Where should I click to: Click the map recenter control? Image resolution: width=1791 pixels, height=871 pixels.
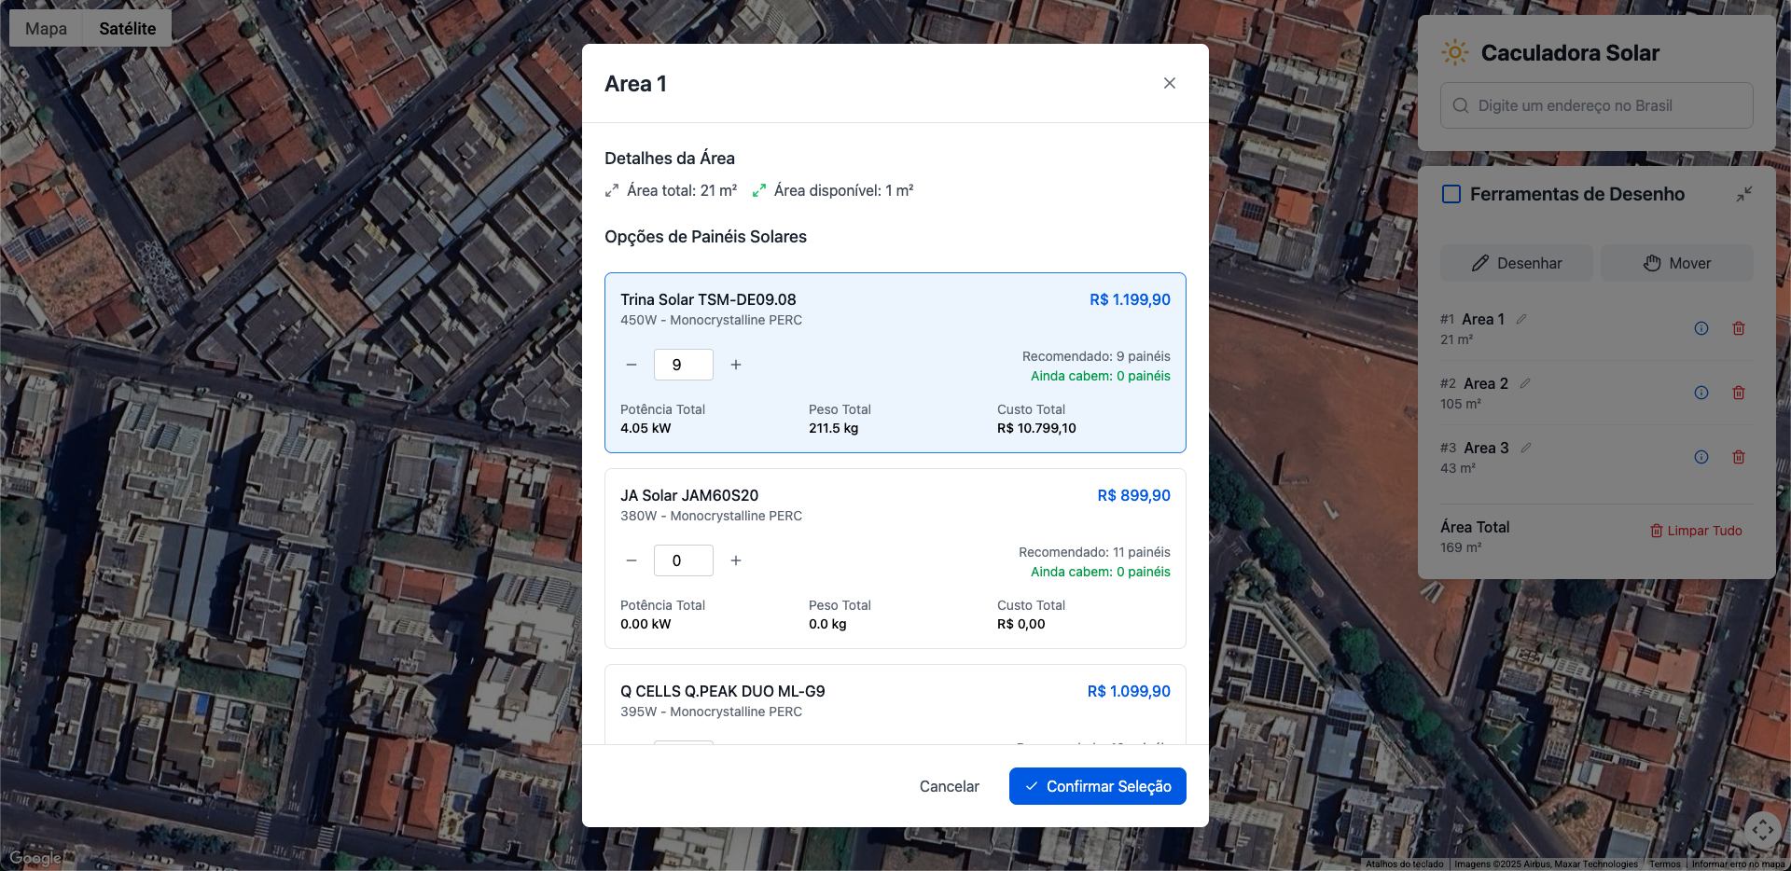[x=1762, y=829]
